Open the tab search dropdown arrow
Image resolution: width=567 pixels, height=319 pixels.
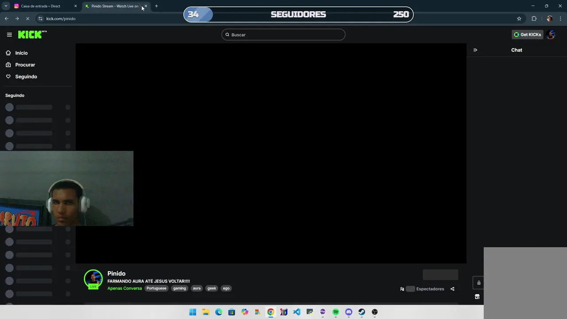click(6, 6)
